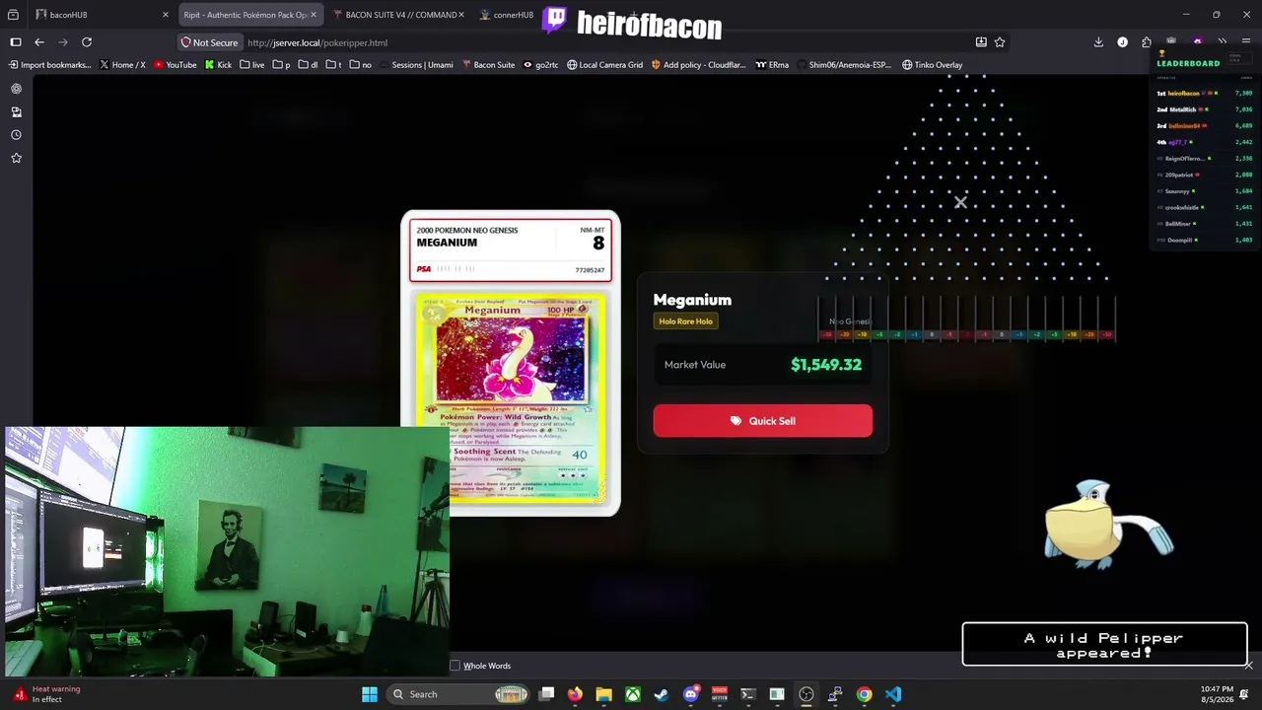1262x710 pixels.
Task: Expand the live bookmarks folder
Action: click(x=251, y=65)
